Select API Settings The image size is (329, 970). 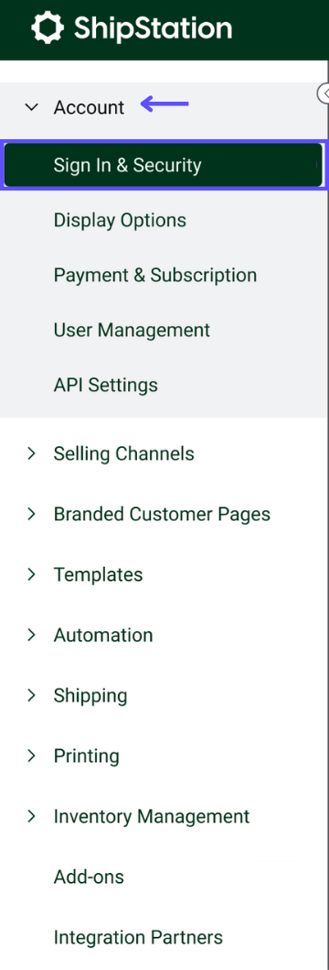[x=105, y=385]
